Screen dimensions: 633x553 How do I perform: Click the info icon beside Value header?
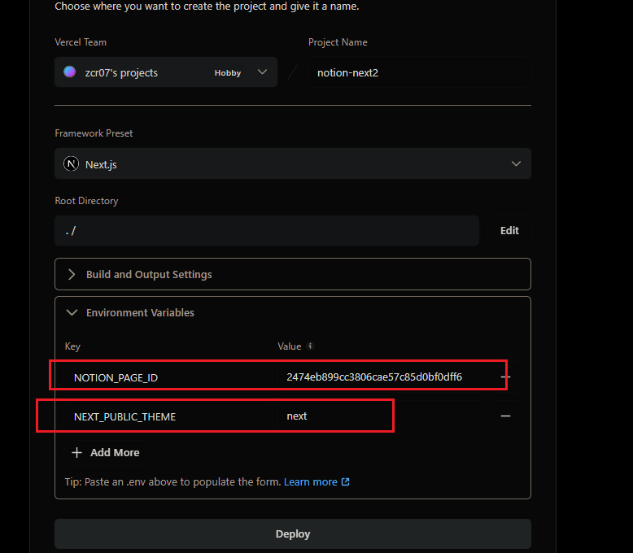(310, 346)
